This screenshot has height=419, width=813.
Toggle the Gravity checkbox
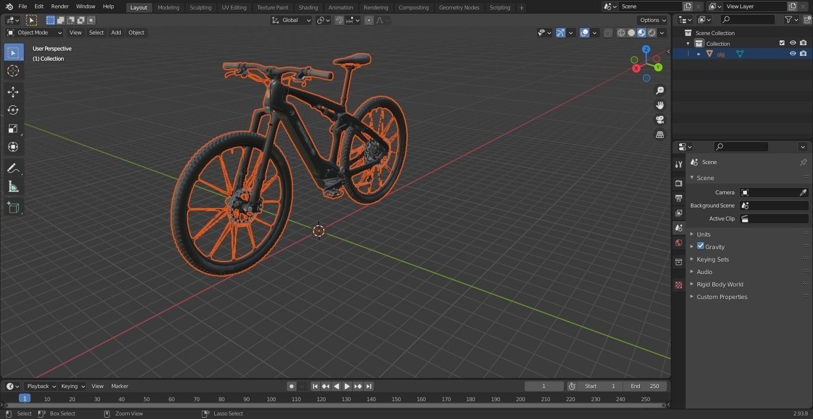[x=701, y=246]
